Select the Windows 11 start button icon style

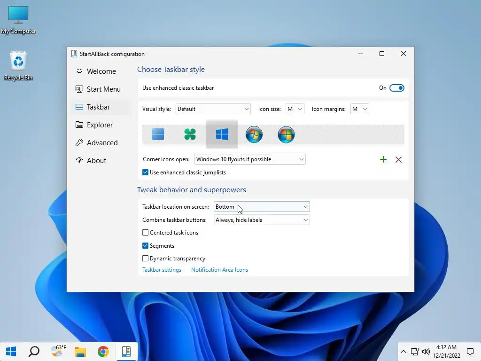pyautogui.click(x=158, y=134)
